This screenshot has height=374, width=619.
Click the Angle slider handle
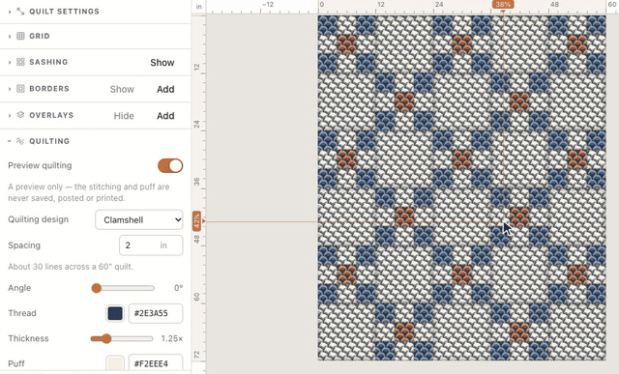point(97,288)
